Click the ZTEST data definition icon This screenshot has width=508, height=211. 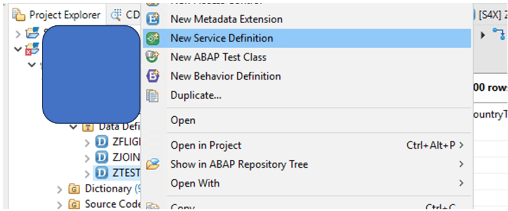tap(101, 174)
